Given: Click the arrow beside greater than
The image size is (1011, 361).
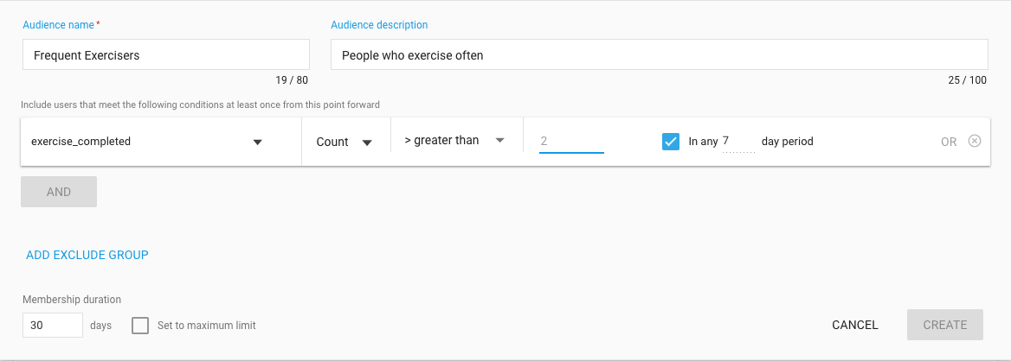Looking at the screenshot, I should click(x=499, y=140).
